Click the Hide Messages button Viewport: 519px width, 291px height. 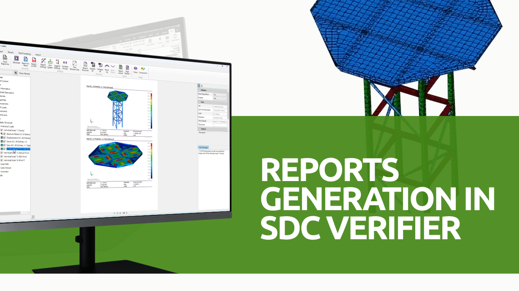coord(203,147)
